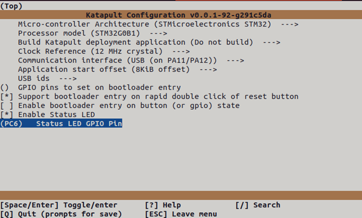This screenshot has width=362, height=218.
Task: Click [Q] Quit (prompts for save)
Action: [x=61, y=214]
